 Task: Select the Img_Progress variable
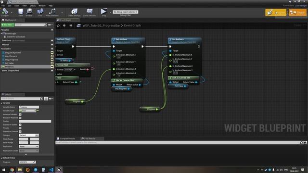point(12,60)
